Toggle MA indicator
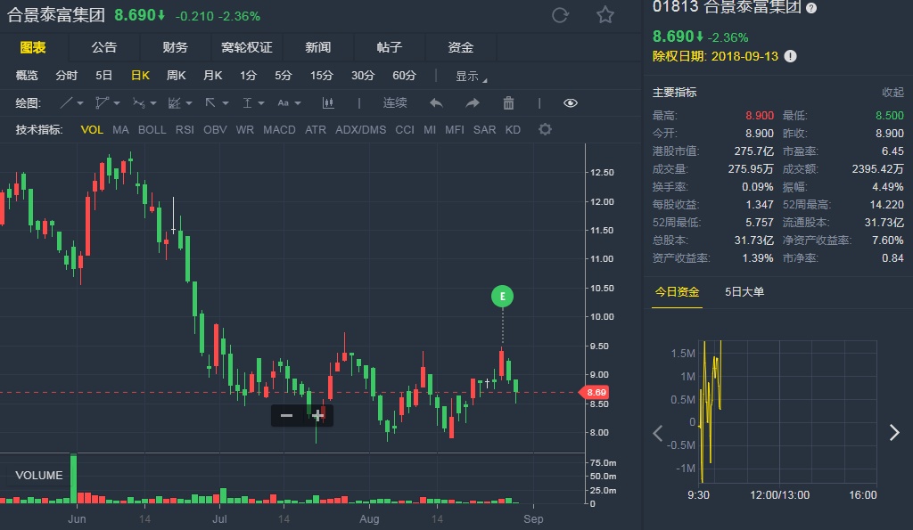The width and height of the screenshot is (913, 530). [120, 130]
